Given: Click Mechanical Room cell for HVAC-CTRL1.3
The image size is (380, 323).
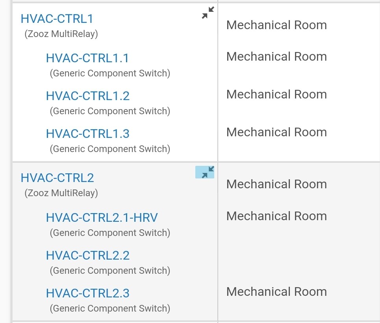Looking at the screenshot, I should [276, 132].
